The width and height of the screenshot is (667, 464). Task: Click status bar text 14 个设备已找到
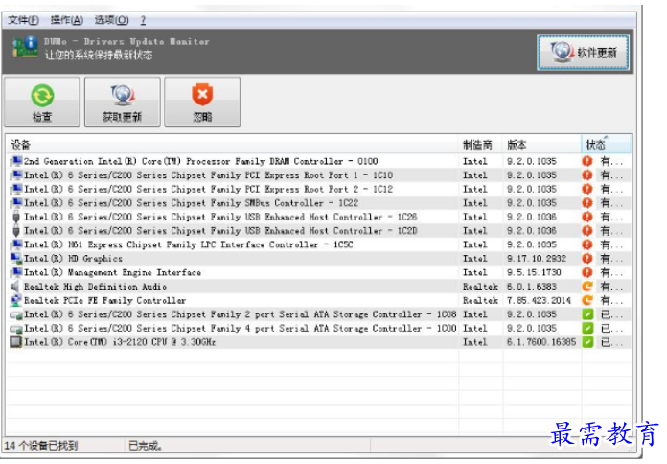(x=41, y=446)
